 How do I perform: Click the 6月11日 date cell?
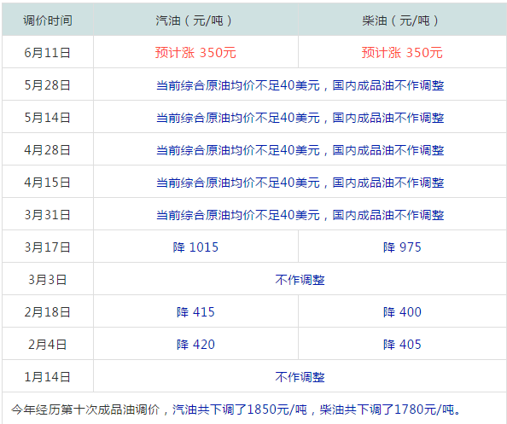(48, 52)
